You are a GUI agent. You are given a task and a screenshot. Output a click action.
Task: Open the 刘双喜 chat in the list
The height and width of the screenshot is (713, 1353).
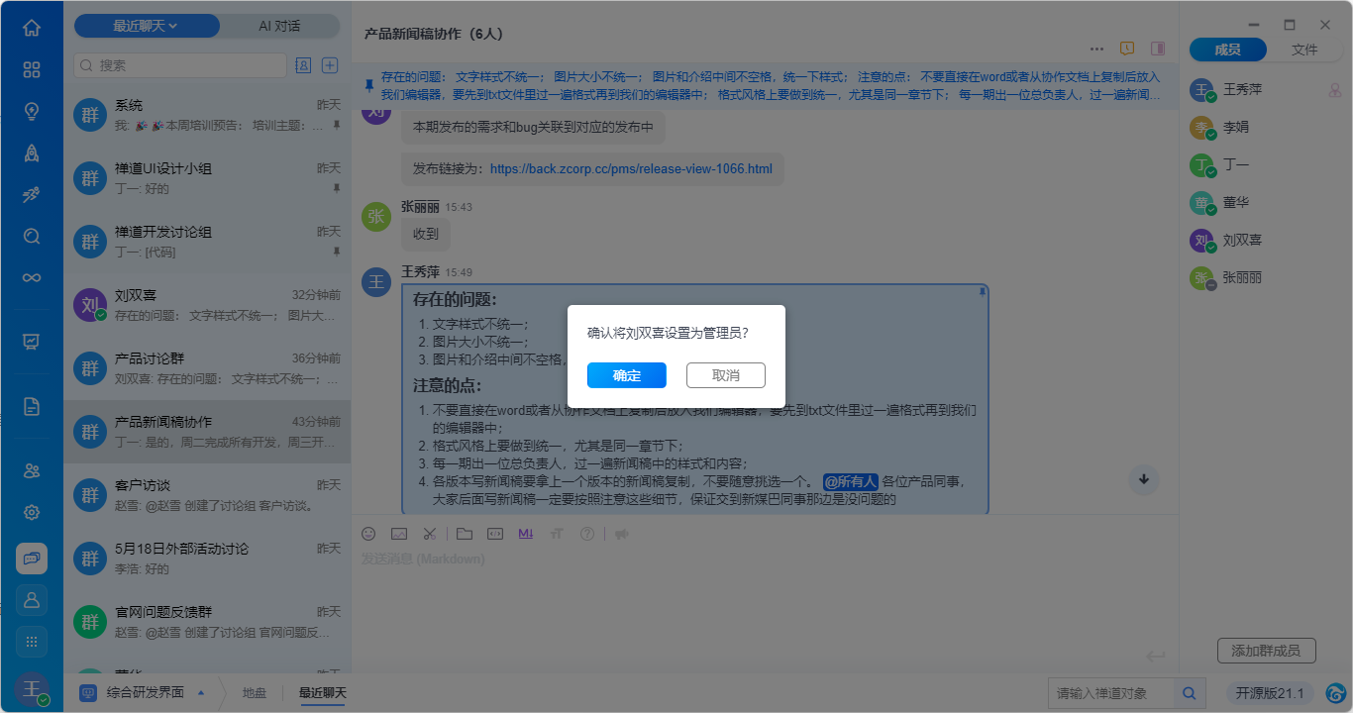pyautogui.click(x=207, y=305)
